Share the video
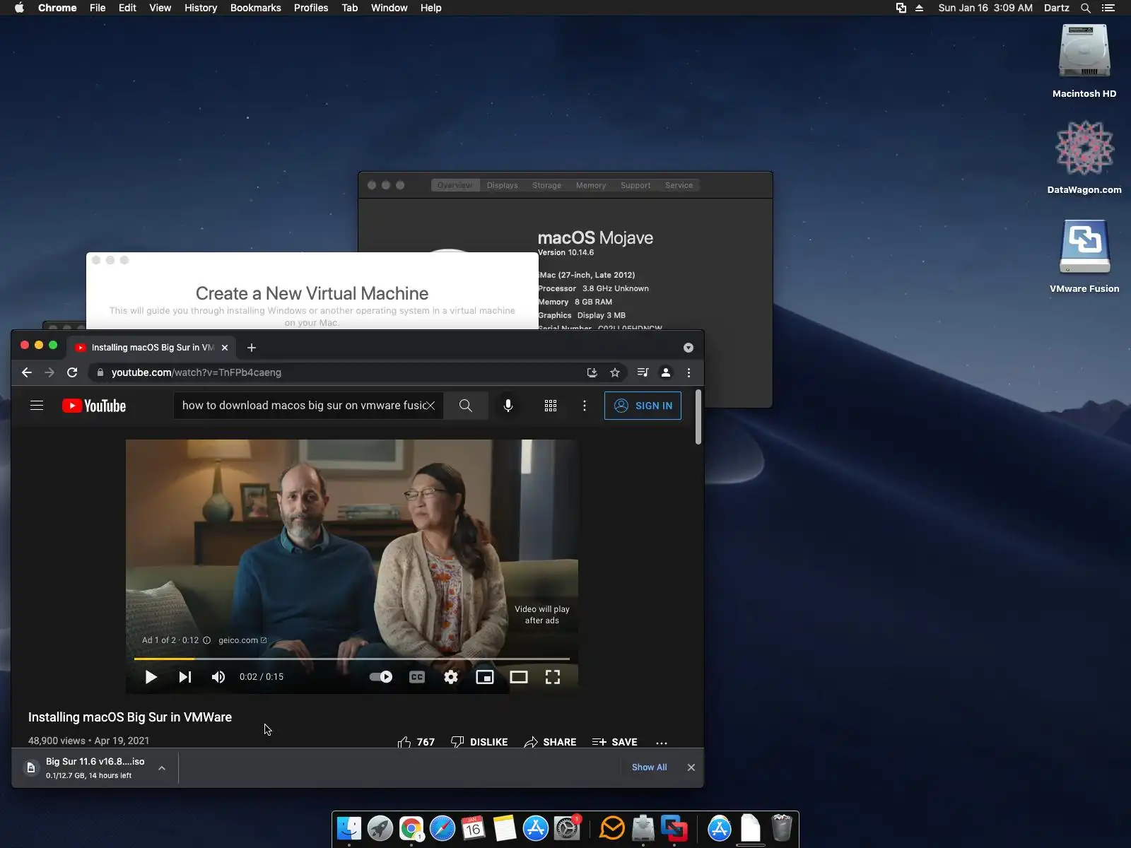The image size is (1131, 848). click(550, 742)
